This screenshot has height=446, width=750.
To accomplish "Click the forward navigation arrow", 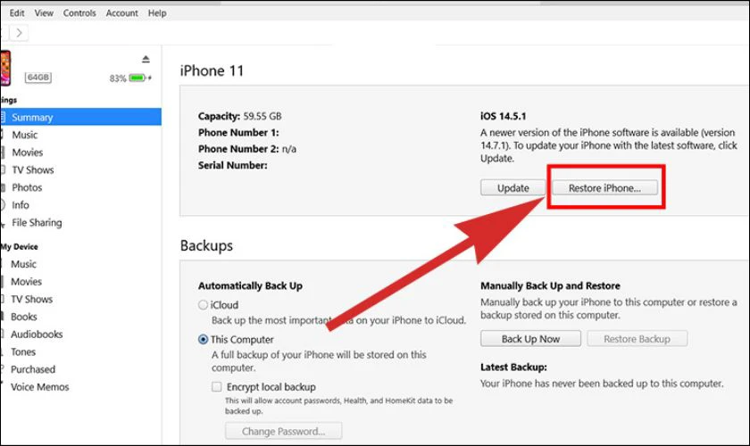I will (x=19, y=33).
